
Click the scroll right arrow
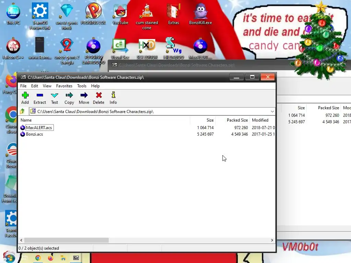272,240
